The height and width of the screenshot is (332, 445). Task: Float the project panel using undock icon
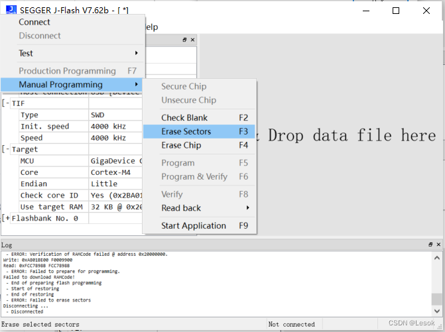(x=185, y=40)
